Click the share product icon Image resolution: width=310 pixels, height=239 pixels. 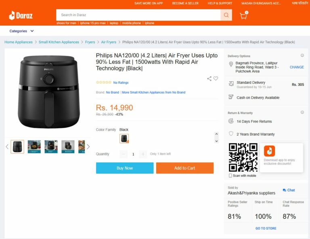coord(209,78)
